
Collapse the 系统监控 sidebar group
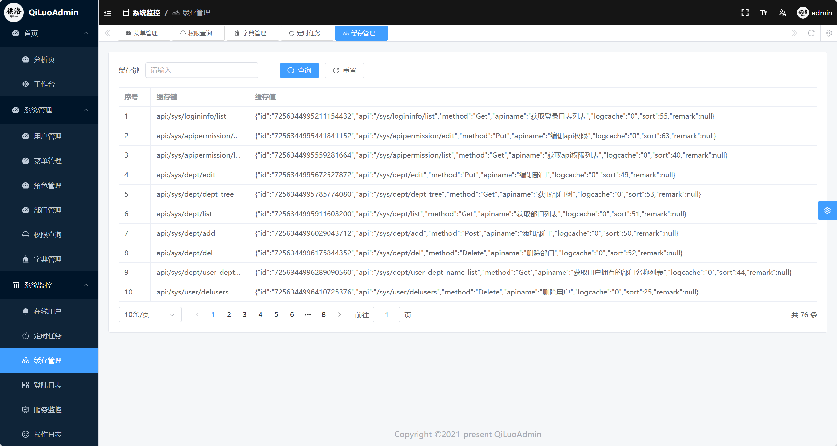pyautogui.click(x=49, y=285)
